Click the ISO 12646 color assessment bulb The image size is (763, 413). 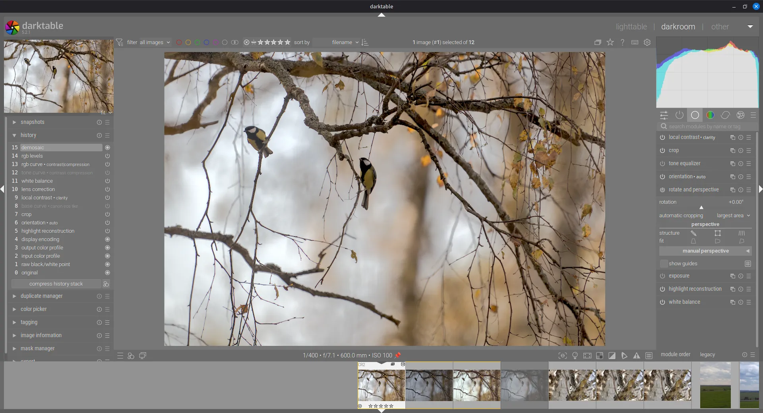[575, 356]
